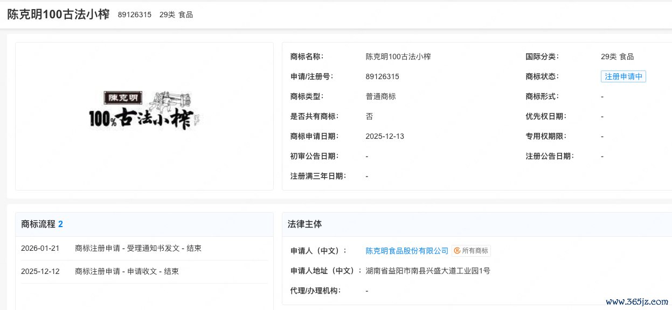Select the 商标类型 value 普通商标
Image resolution: width=672 pixels, height=310 pixels.
[381, 96]
